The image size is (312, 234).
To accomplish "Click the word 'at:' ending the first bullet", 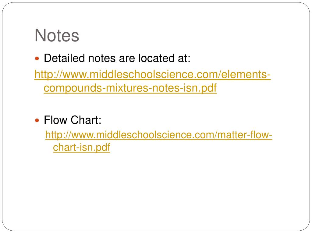I will pyautogui.click(x=184, y=58).
